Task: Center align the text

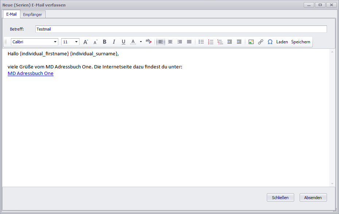Action: 170,42
